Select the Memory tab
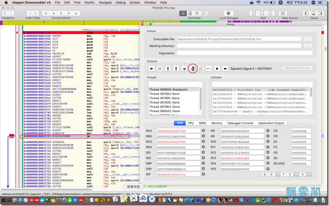Screen dimensions: 329x206 coord(217,123)
